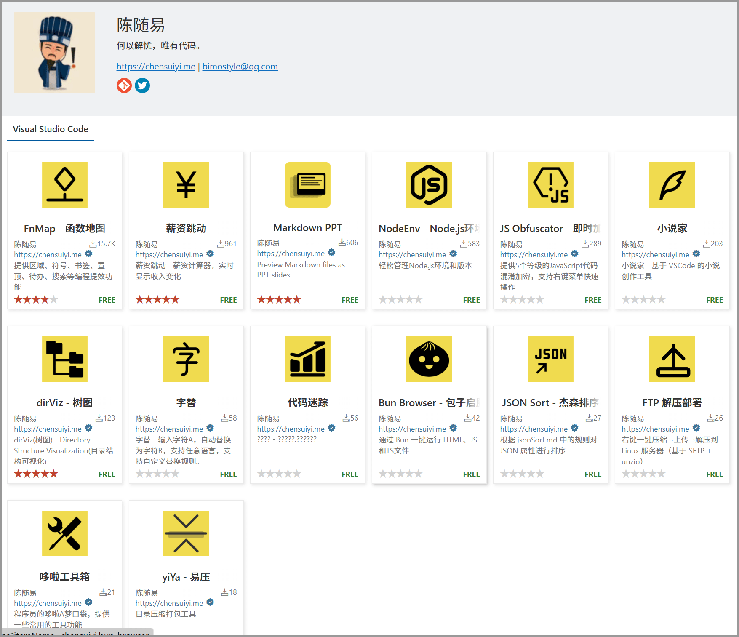Open the https://chensuiyi.me link in the header
Viewport: 739px width, 637px height.
point(156,67)
